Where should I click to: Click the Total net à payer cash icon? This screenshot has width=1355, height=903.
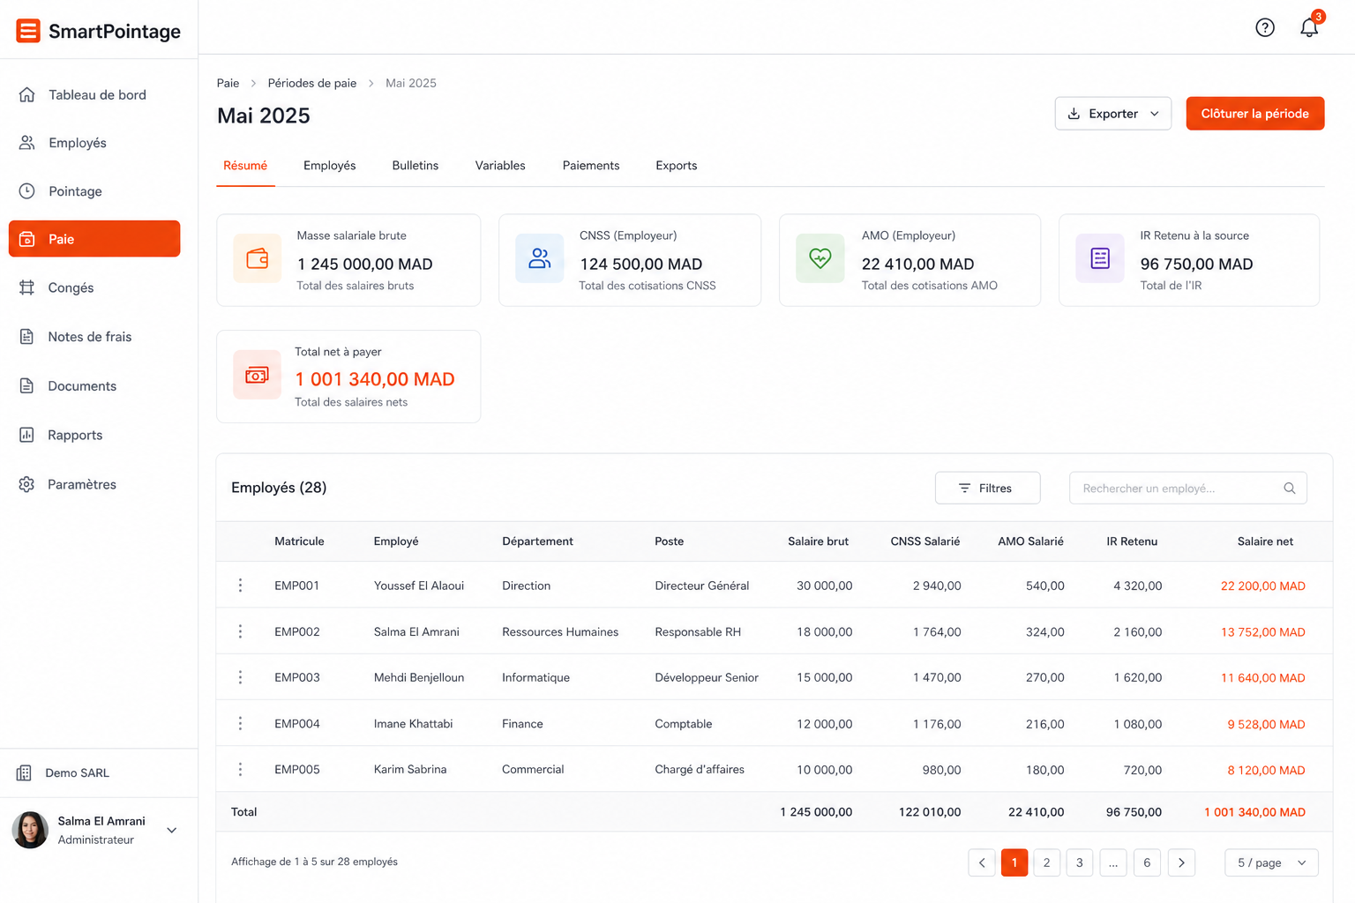[257, 375]
